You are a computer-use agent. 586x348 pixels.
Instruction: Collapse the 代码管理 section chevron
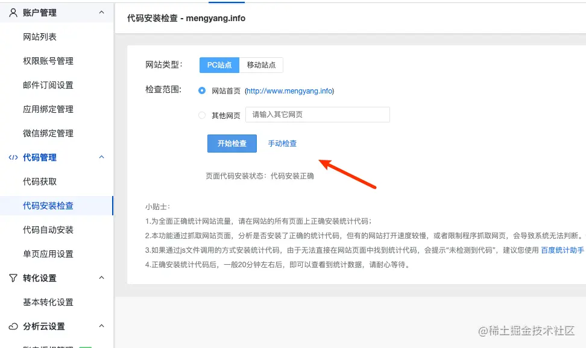(102, 157)
